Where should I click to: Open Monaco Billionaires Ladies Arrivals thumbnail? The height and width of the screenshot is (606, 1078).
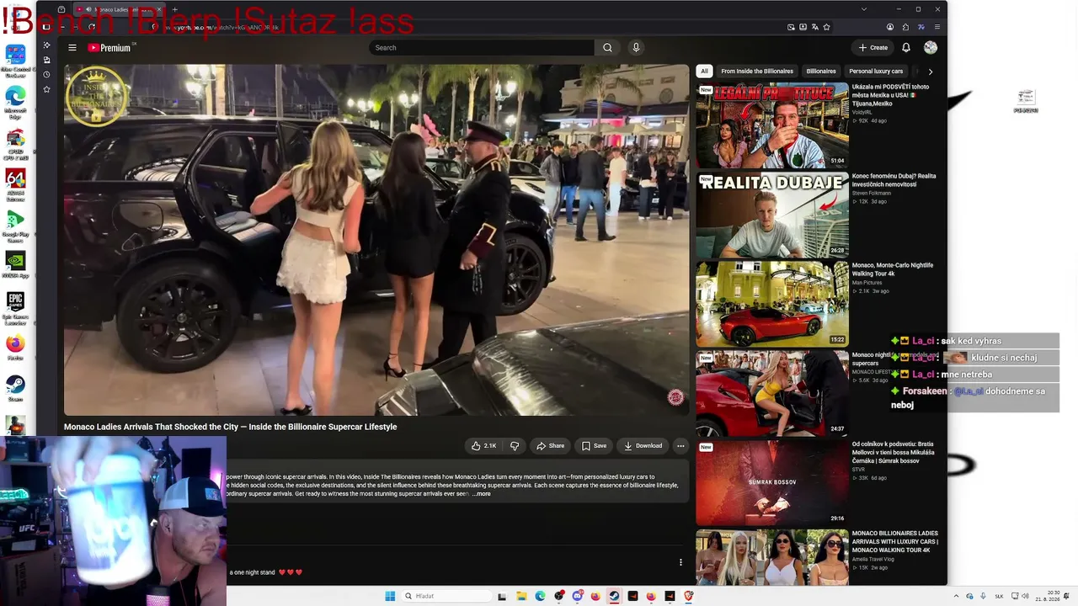772,557
